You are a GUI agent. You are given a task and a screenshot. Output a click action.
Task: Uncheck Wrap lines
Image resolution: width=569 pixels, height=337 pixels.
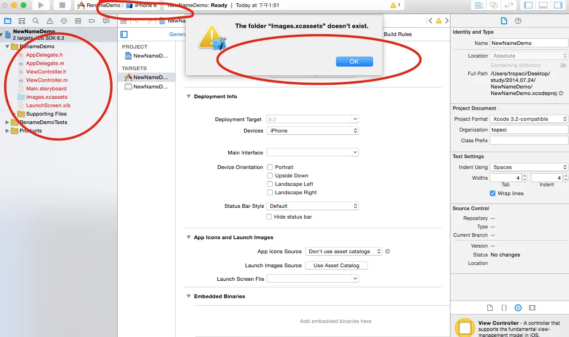pyautogui.click(x=493, y=193)
